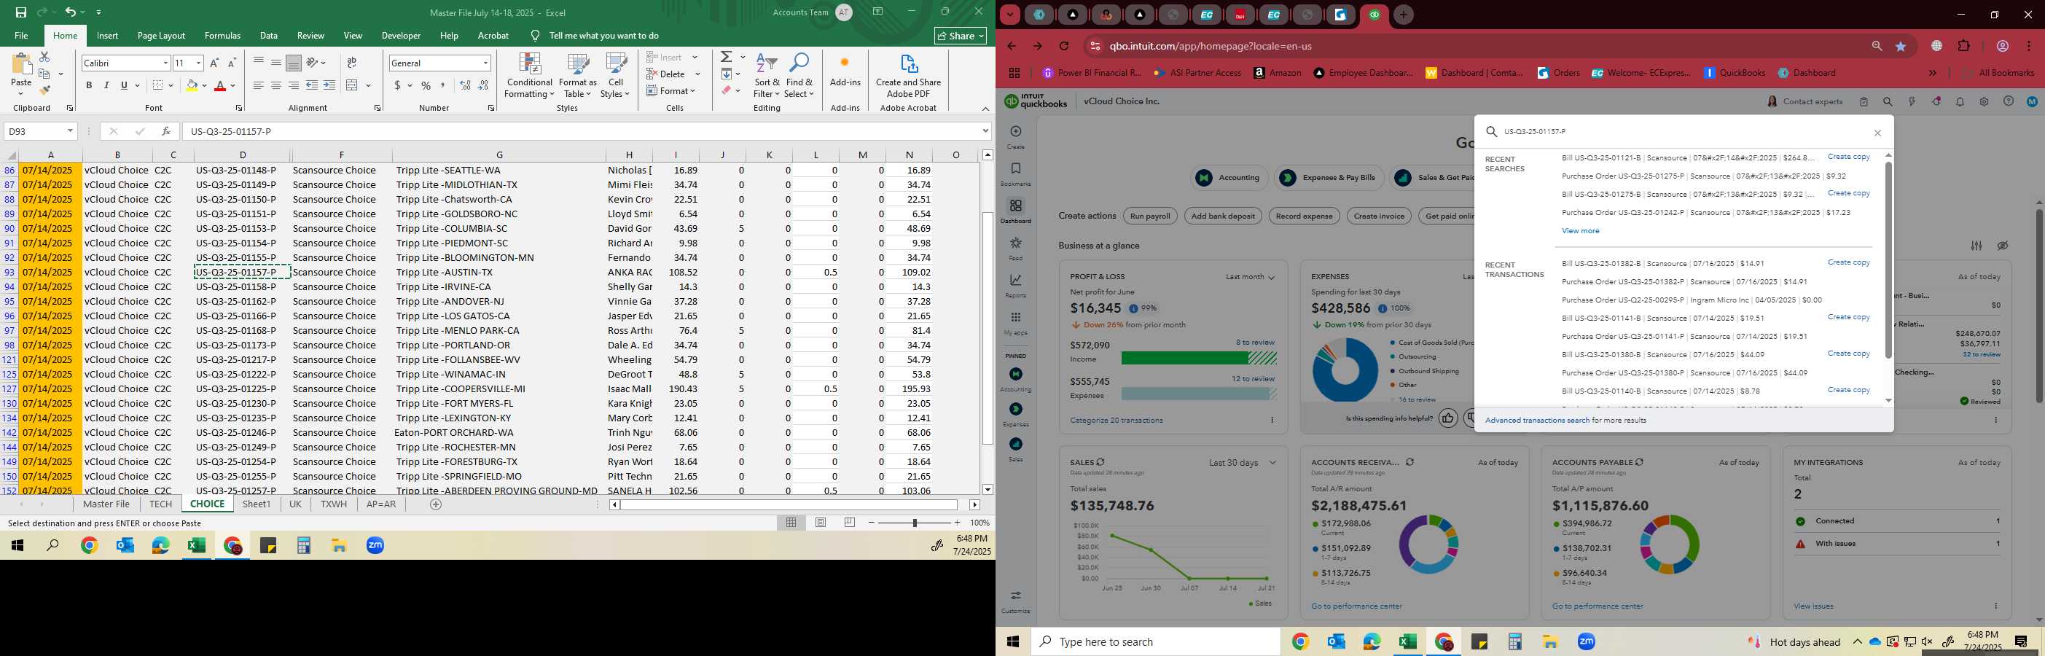Image resolution: width=2045 pixels, height=656 pixels.
Task: Switch Excel to Page Break Preview
Action: click(850, 523)
